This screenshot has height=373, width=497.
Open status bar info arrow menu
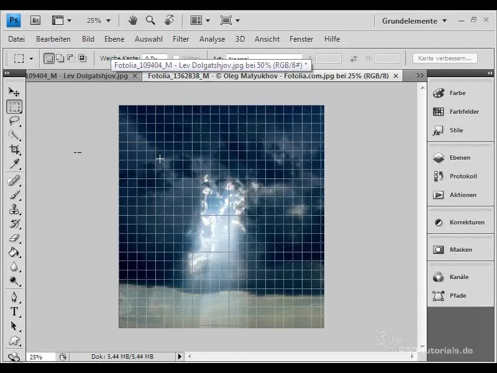[x=180, y=356]
